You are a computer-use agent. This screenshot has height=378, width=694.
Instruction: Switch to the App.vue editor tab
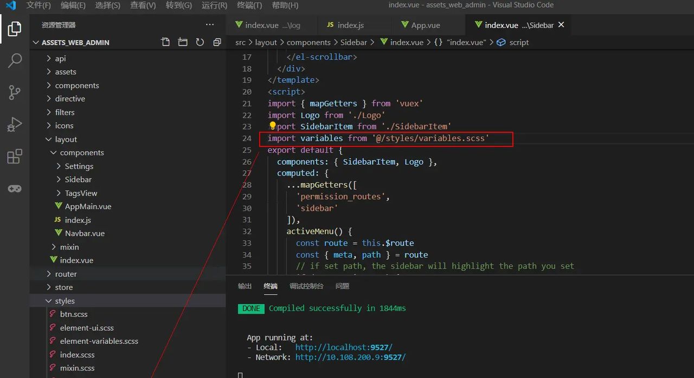coord(425,25)
